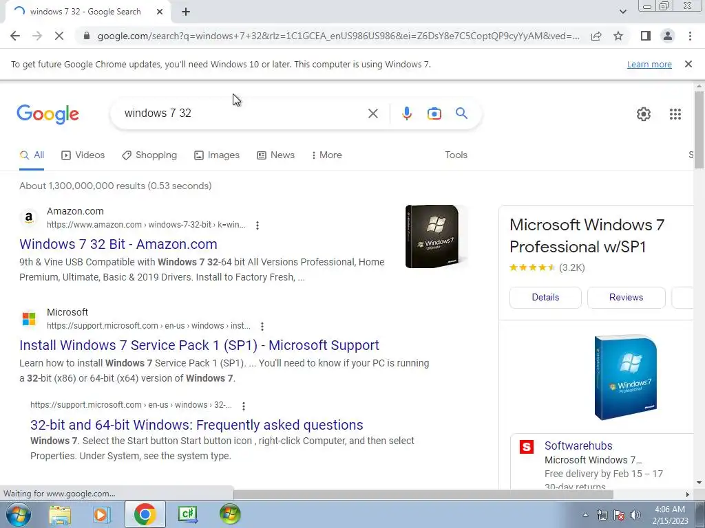Click the 3.2K star rating
This screenshot has height=528, width=705.
click(547, 268)
